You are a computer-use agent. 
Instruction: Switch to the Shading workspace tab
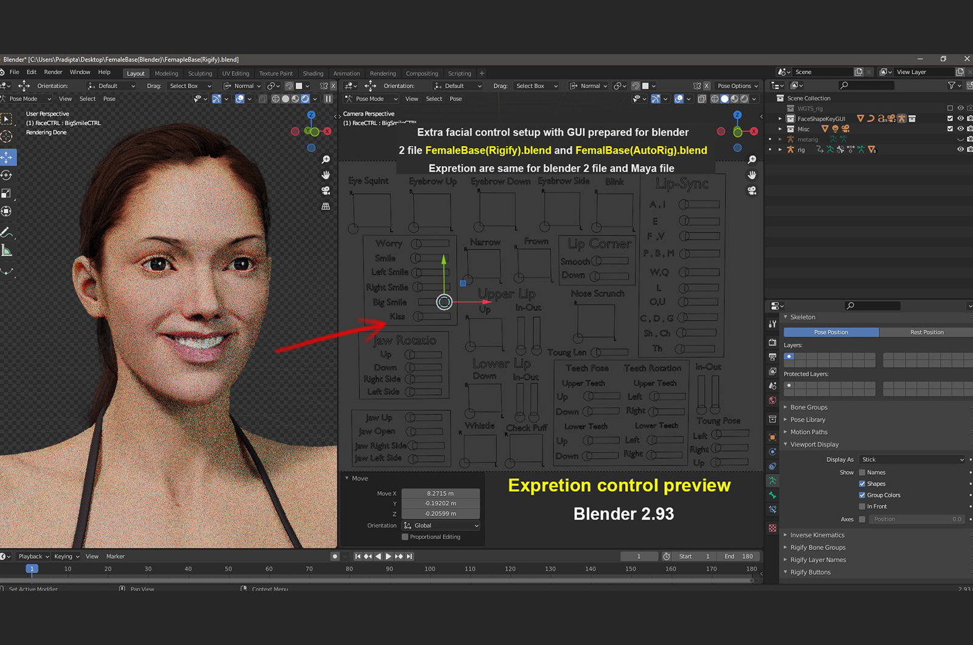coord(313,74)
